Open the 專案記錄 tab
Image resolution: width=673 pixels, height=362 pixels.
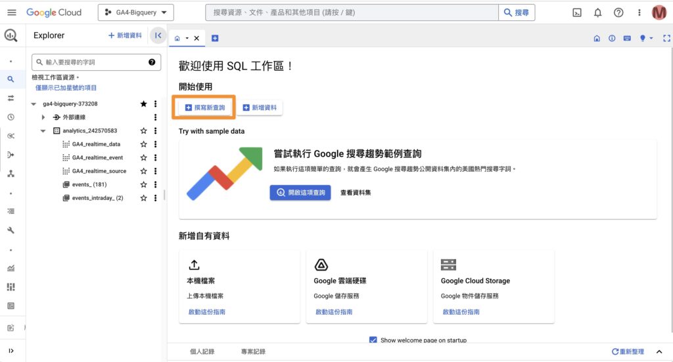(x=253, y=352)
